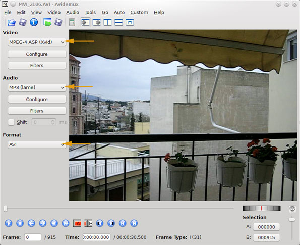The width and height of the screenshot is (300, 245).
Task: Click the blue information icon in the toolbar
Action: (x=34, y=22)
